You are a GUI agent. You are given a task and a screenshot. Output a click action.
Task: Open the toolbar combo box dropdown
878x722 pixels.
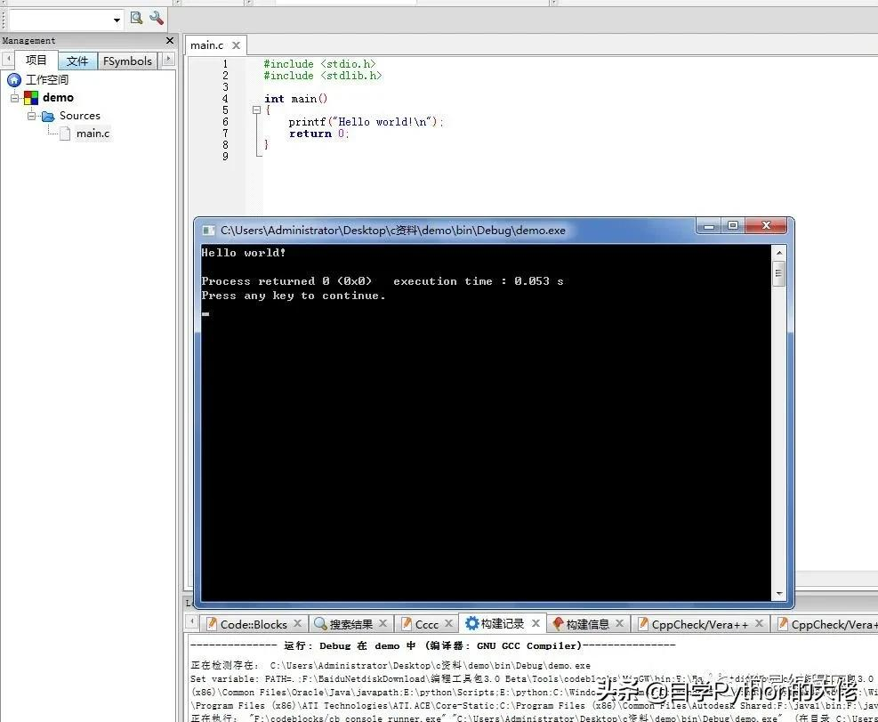[x=117, y=20]
